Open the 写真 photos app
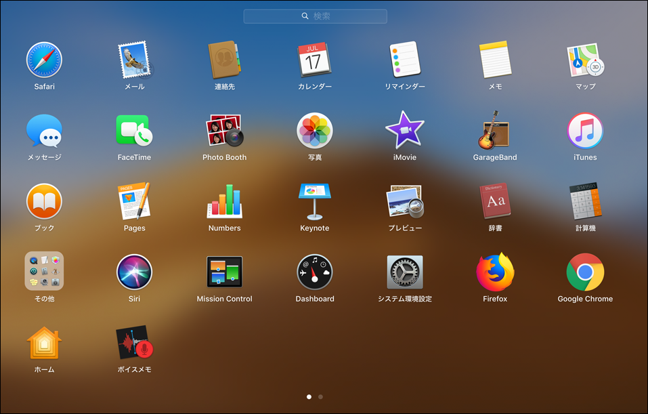 tap(314, 131)
